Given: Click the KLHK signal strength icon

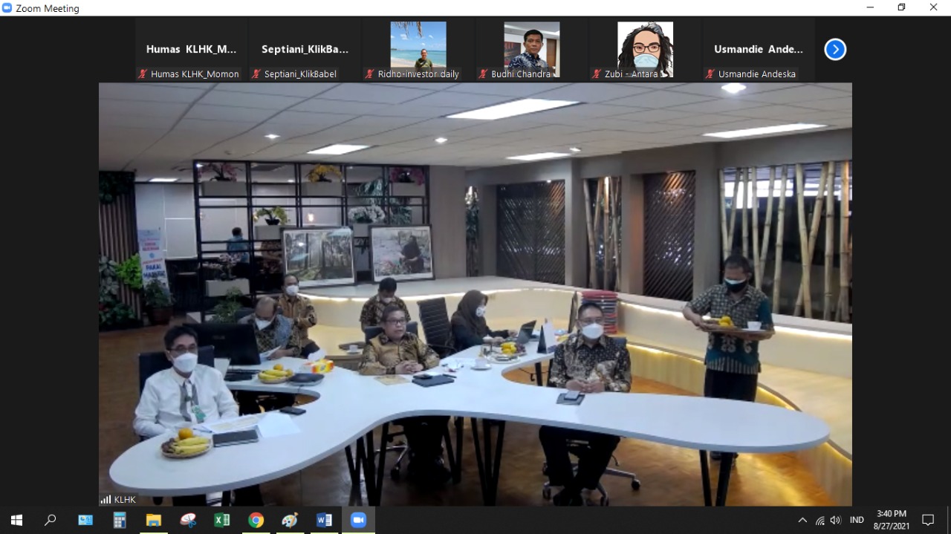Looking at the screenshot, I should (106, 500).
